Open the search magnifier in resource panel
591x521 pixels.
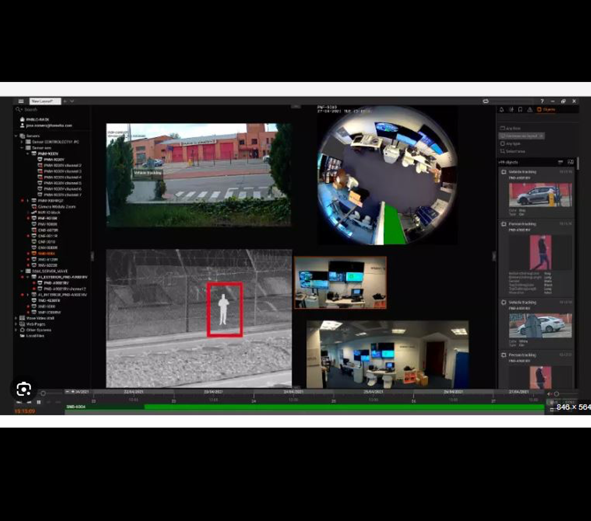click(18, 108)
